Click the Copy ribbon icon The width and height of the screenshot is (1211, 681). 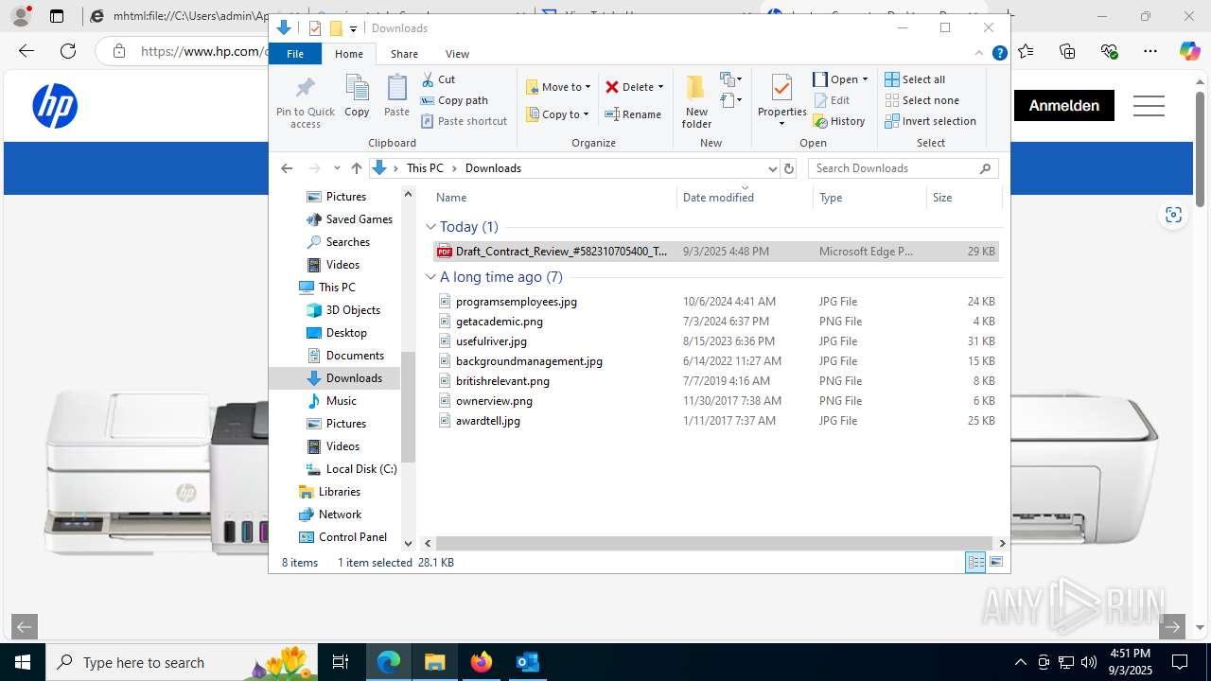point(357,96)
